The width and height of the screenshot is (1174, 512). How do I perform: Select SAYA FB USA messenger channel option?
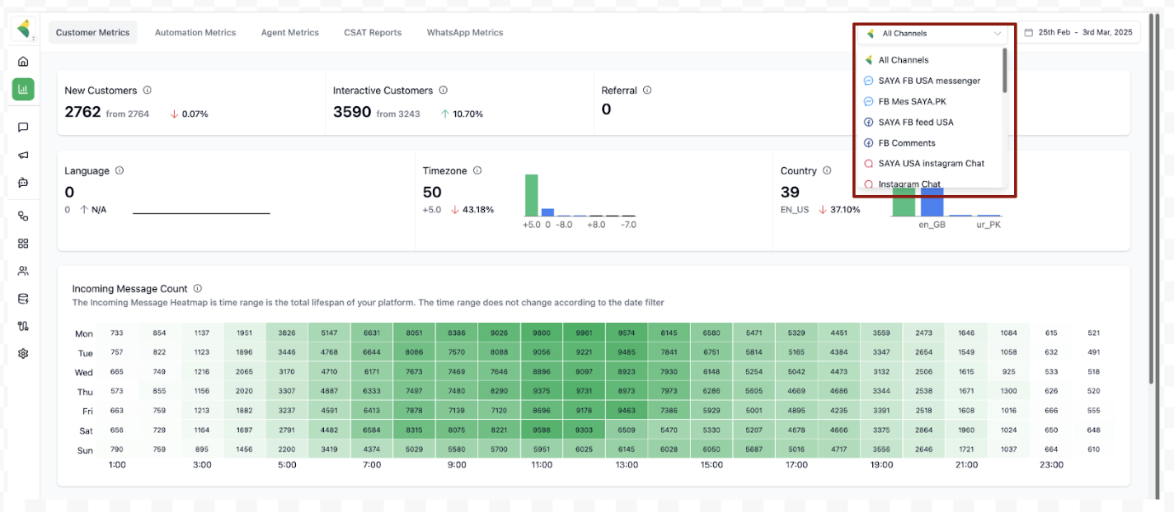929,81
